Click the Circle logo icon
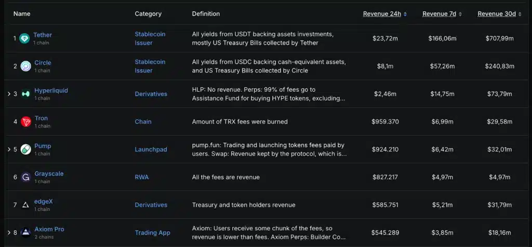The image size is (532, 247). (25, 66)
